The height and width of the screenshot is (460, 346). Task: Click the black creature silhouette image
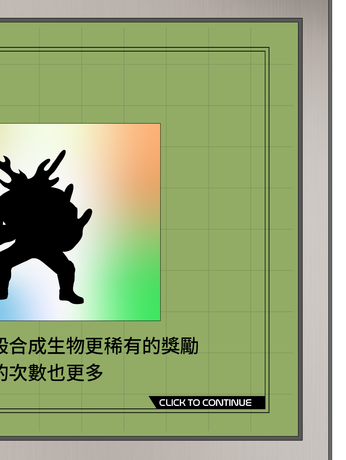pyautogui.click(x=80, y=222)
